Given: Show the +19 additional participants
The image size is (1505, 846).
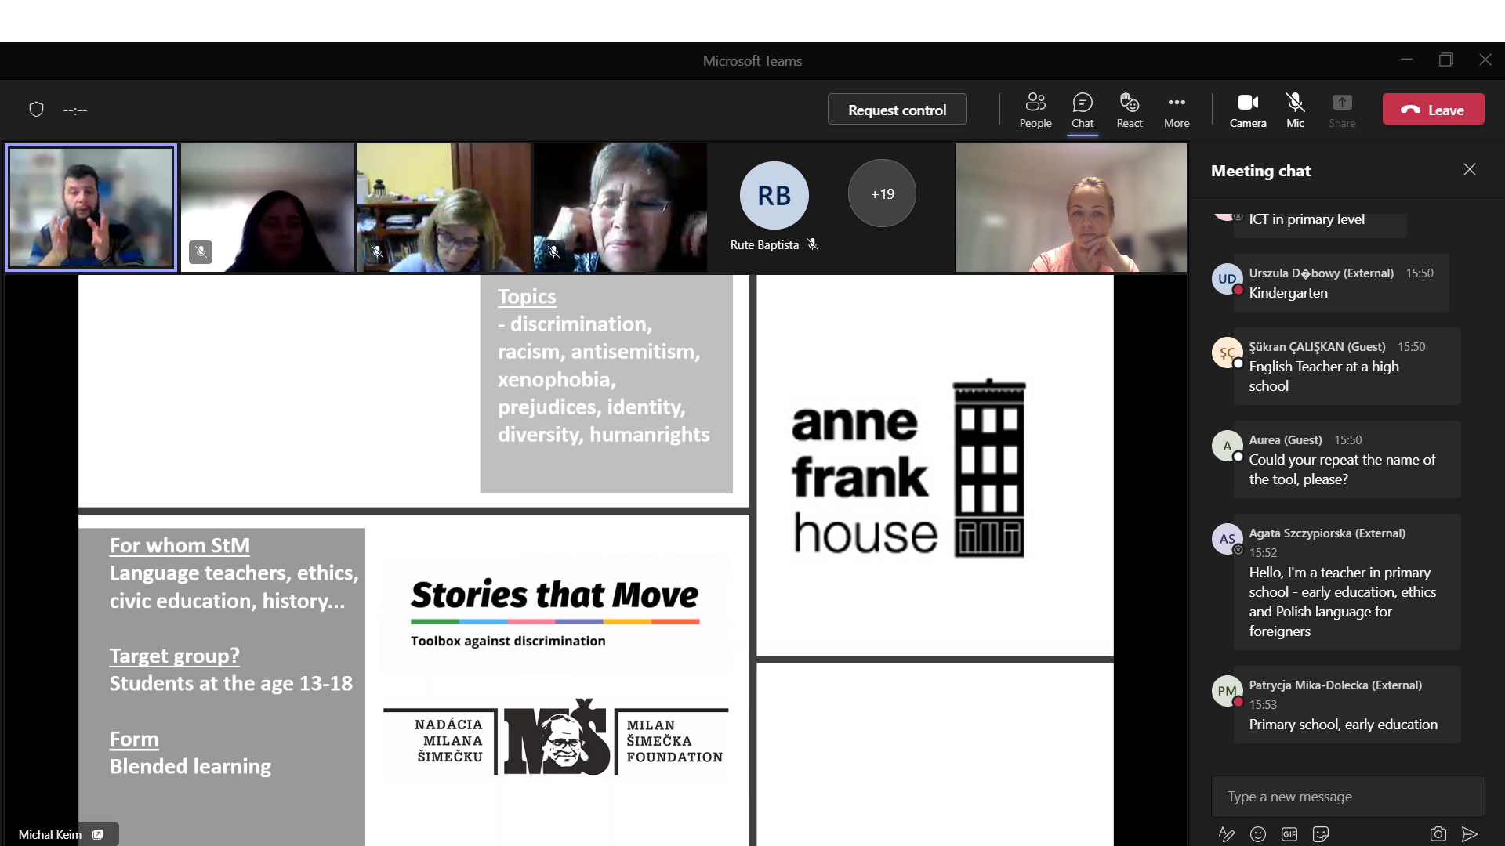Looking at the screenshot, I should 882,193.
